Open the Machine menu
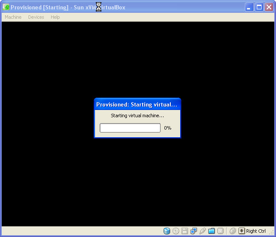This screenshot has height=237, width=276. (x=13, y=17)
